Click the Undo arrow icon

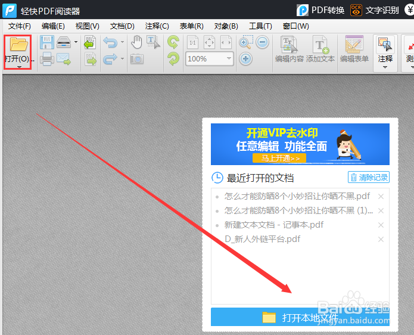pyautogui.click(x=110, y=42)
